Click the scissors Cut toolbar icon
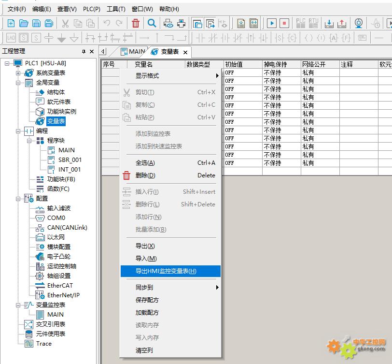This screenshot has width=392, height=364. point(65,23)
